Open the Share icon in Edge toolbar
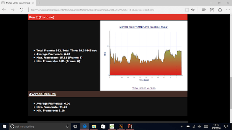232x130 pixels. click(x=220, y=10)
